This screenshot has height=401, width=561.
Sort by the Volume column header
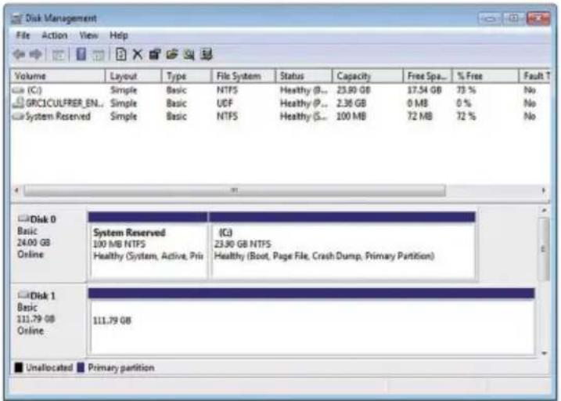pyautogui.click(x=58, y=76)
